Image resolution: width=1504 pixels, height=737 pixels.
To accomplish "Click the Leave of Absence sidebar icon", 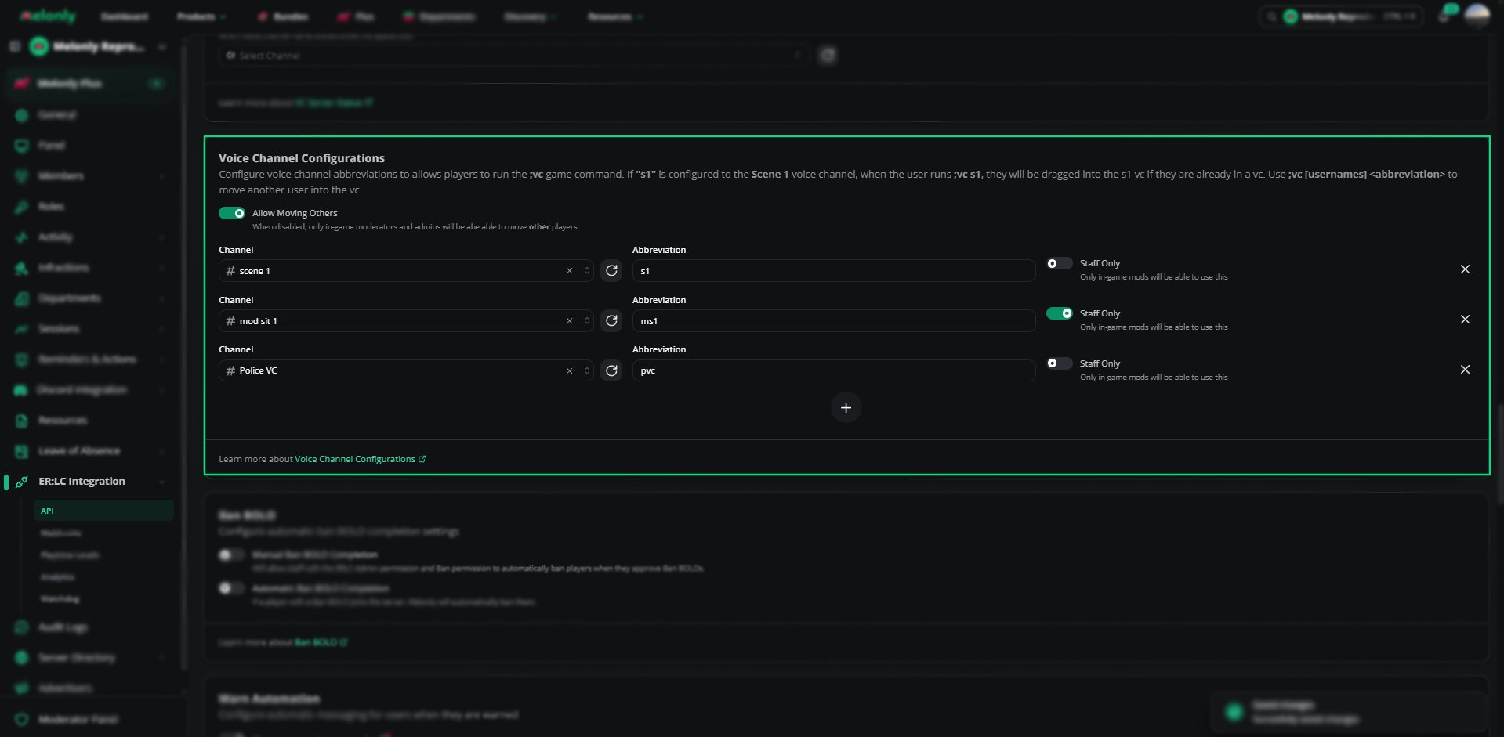I will 22,451.
